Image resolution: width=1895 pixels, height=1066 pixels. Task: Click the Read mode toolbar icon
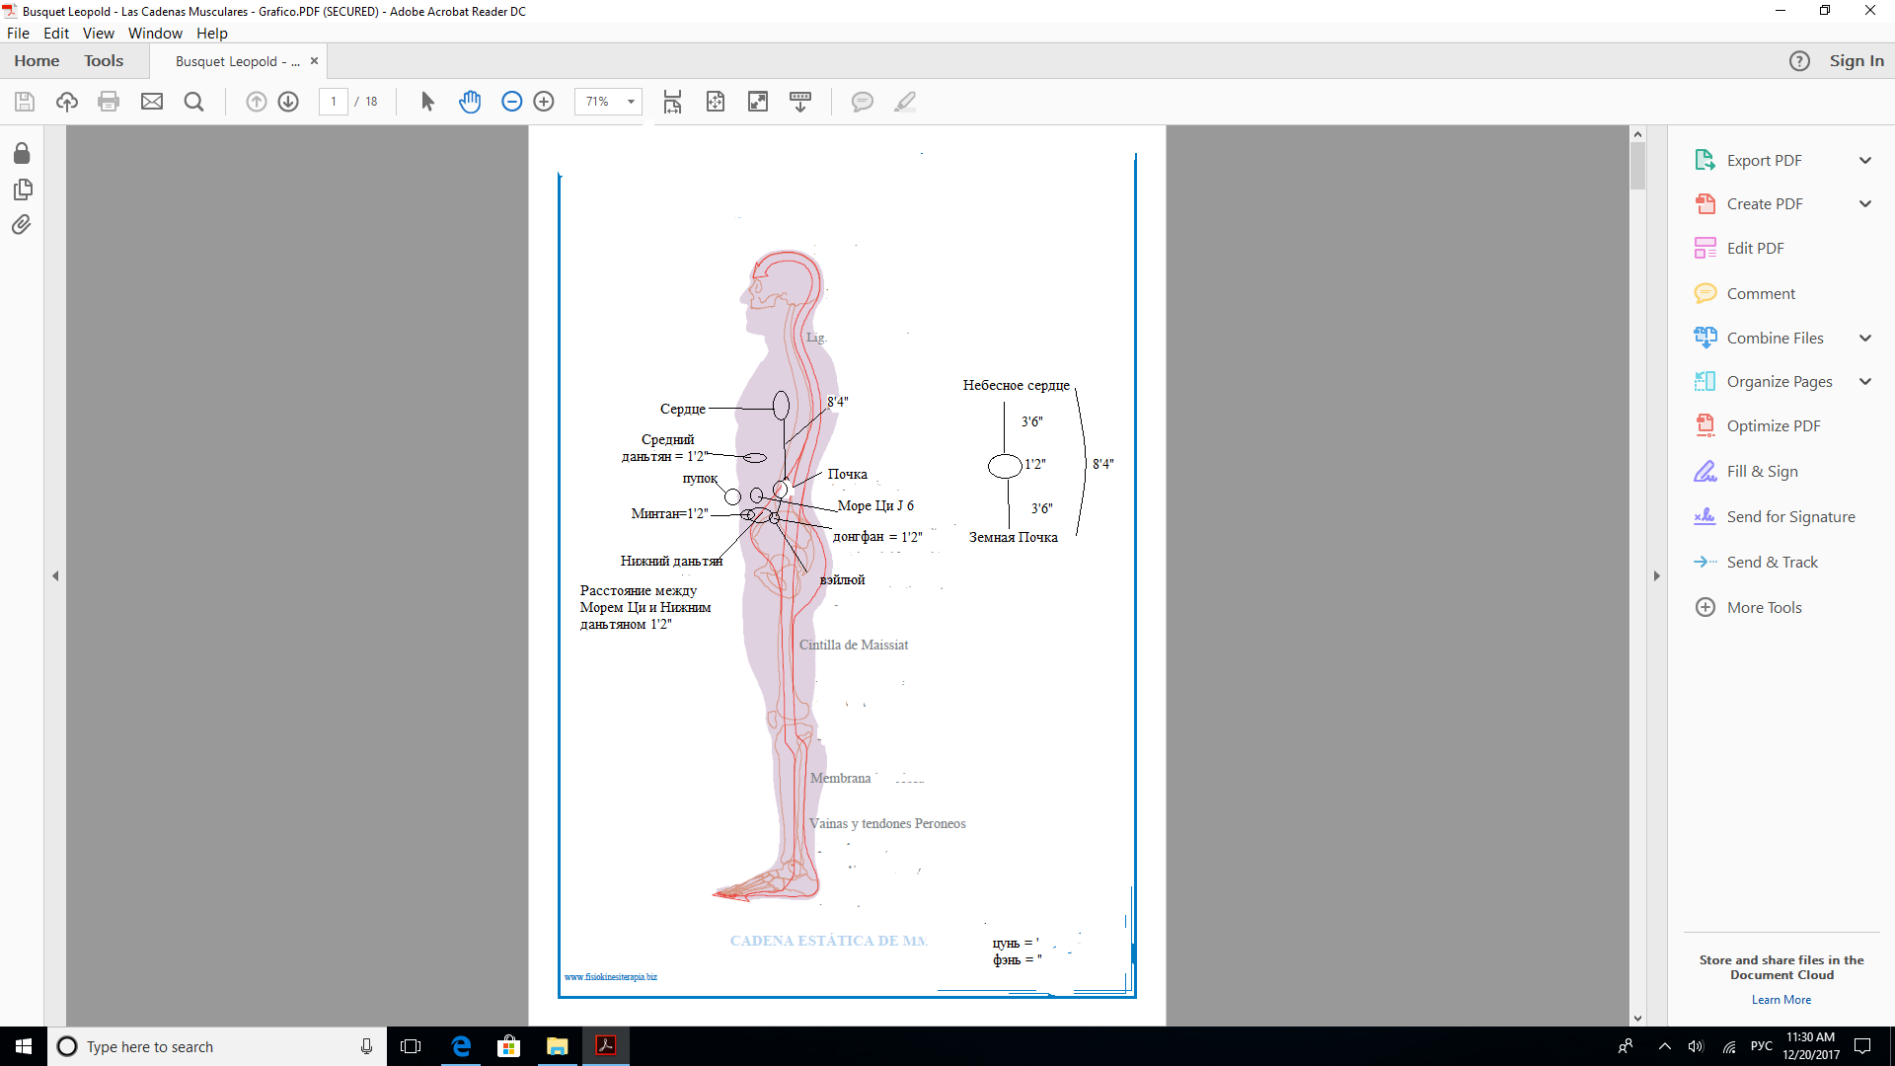[800, 102]
